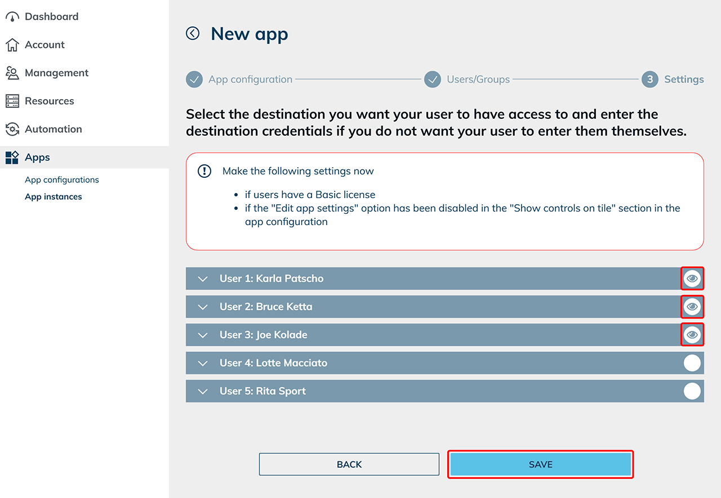
Task: Expand the User 5 Rita Sport section
Action: (203, 391)
